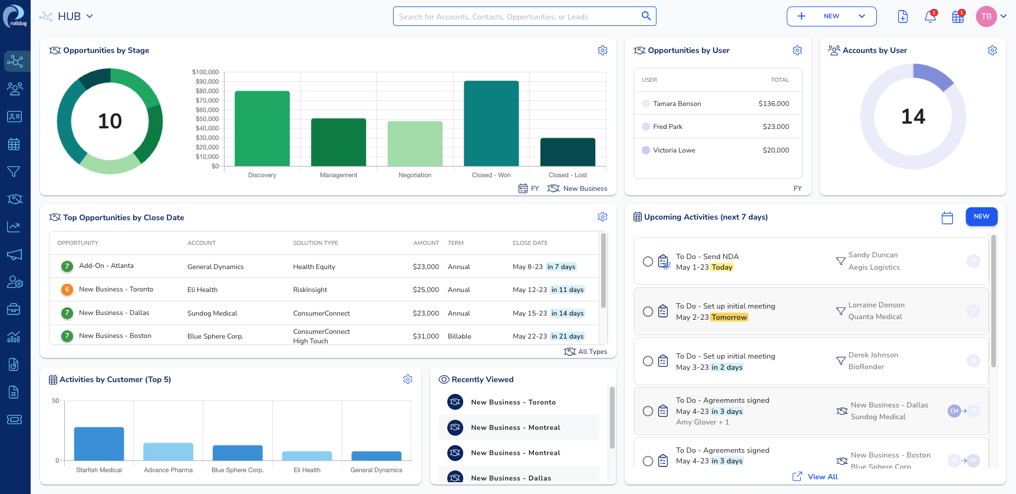Open the megaphone icon in the sidebar
The height and width of the screenshot is (494, 1016).
(14, 254)
